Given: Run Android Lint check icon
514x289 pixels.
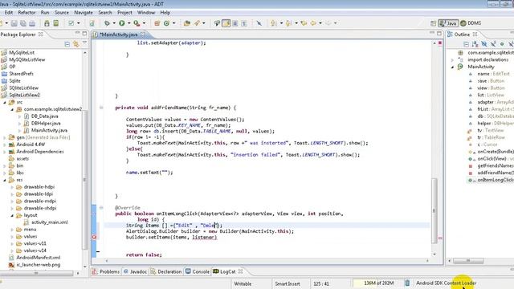Looking at the screenshot, I should coord(71,23).
